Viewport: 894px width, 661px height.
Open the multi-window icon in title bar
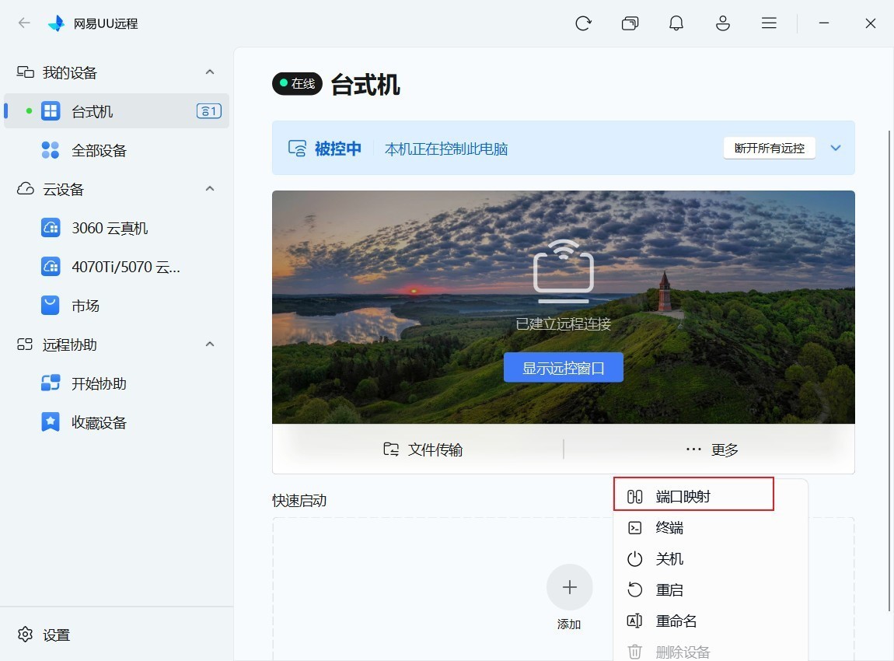pyautogui.click(x=630, y=23)
